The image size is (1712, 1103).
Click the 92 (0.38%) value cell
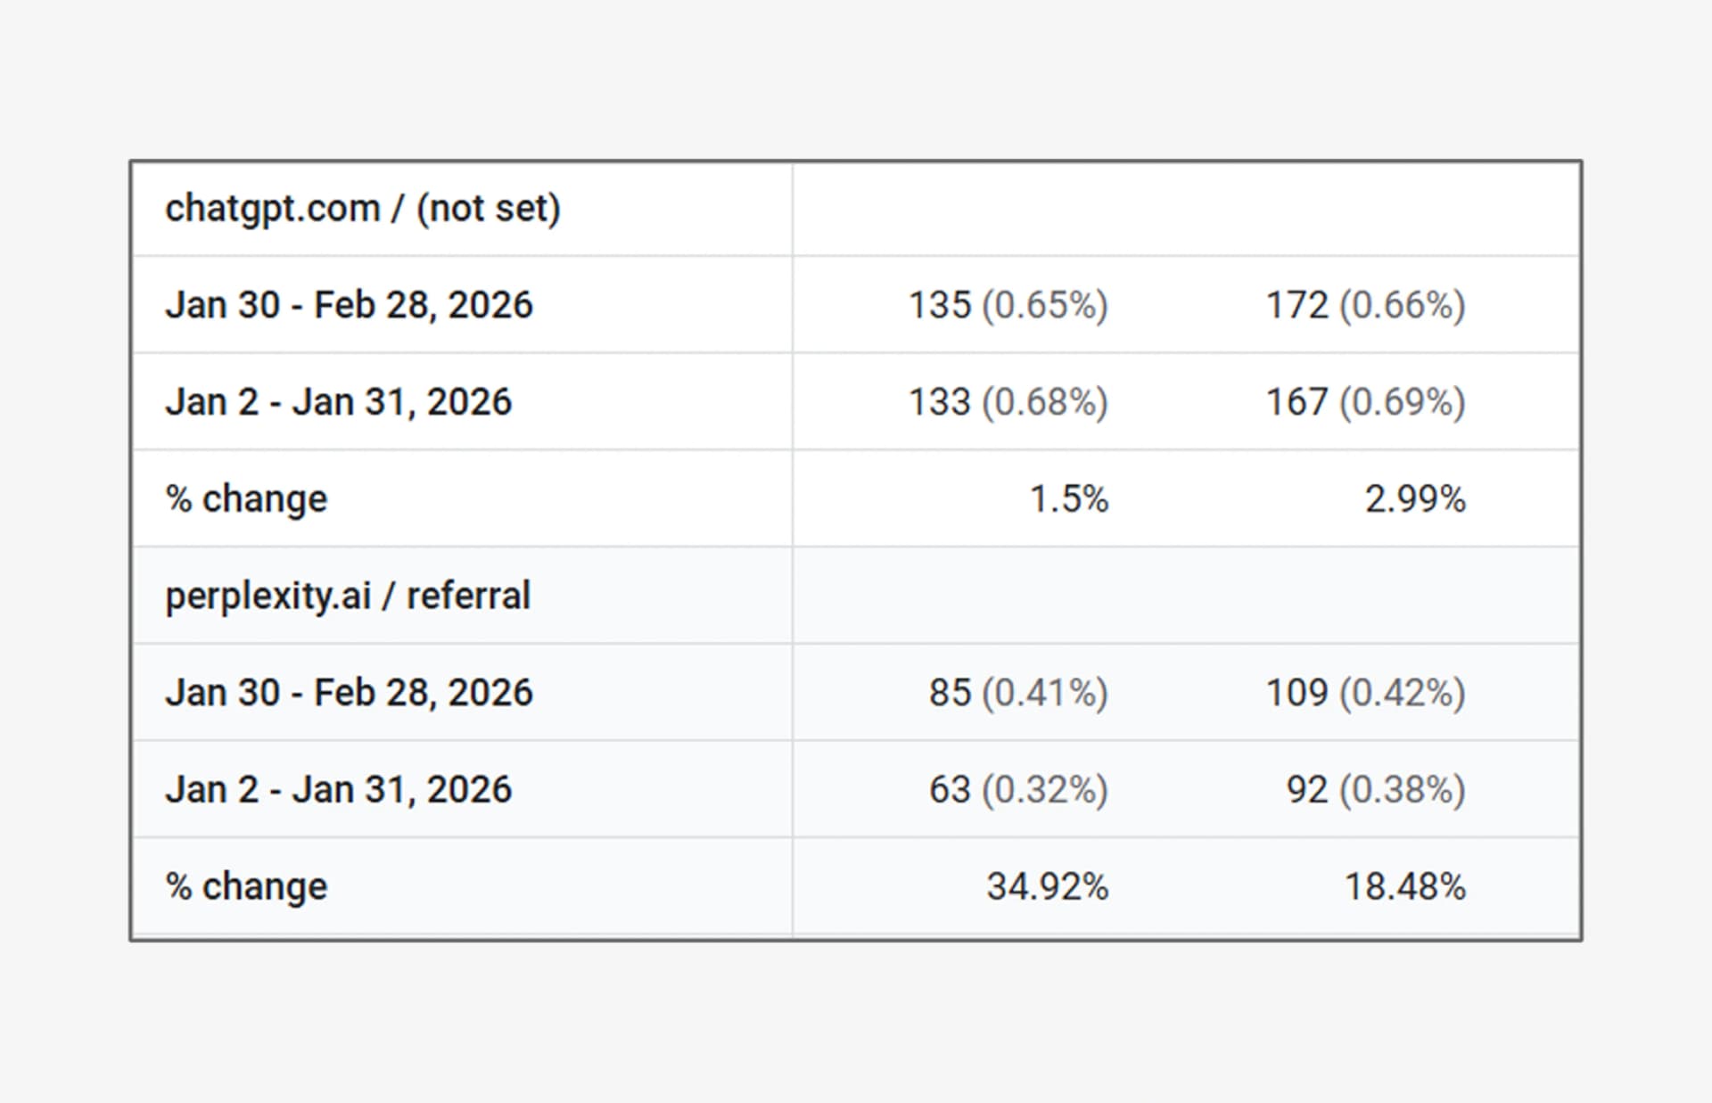1377,790
